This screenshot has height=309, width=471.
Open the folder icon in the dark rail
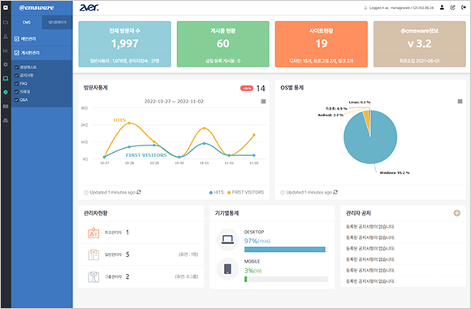6,23
